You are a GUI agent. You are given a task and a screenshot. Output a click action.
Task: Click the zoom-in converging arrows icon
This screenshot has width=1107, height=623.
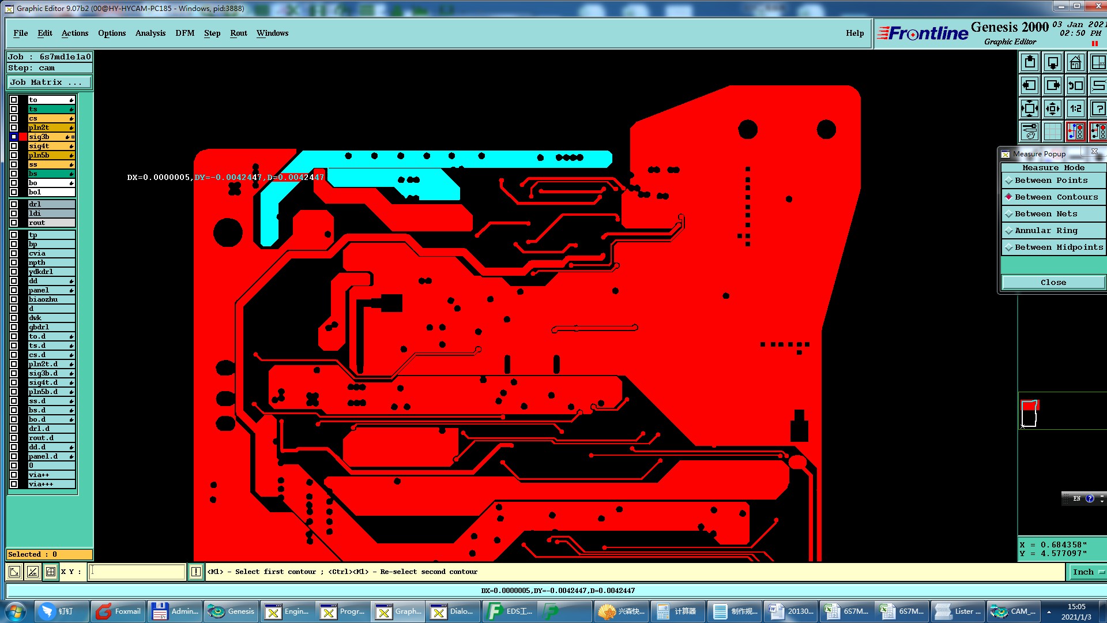(x=1053, y=108)
